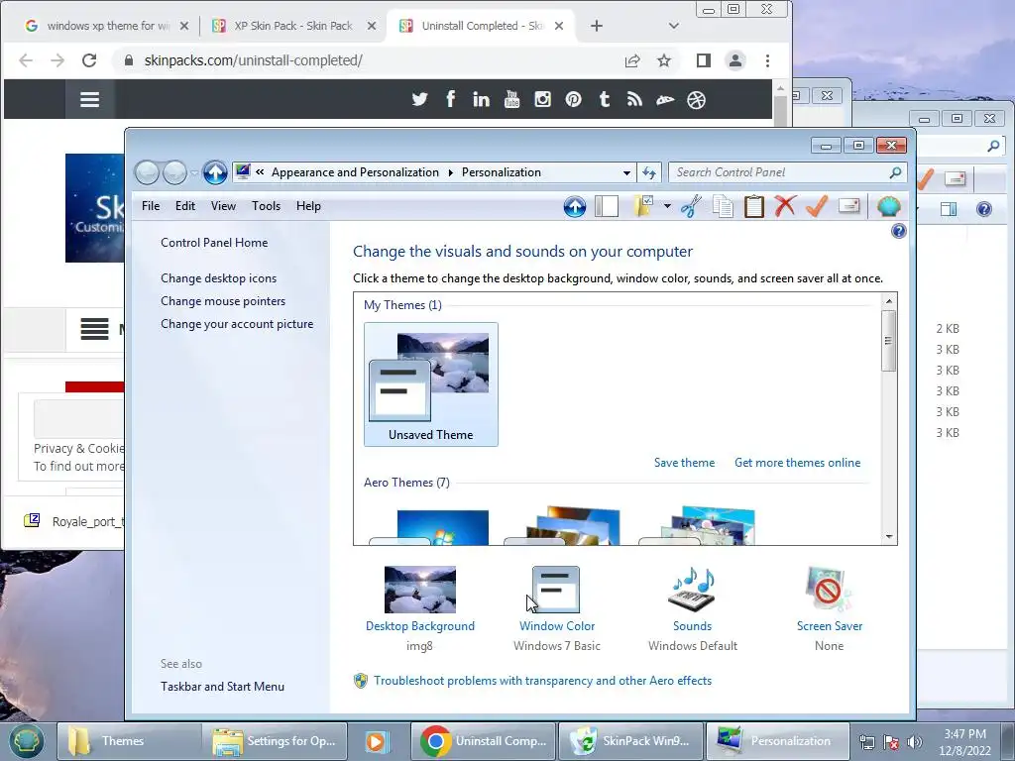
Task: Click the orange checkmark Properties icon
Action: (x=817, y=206)
